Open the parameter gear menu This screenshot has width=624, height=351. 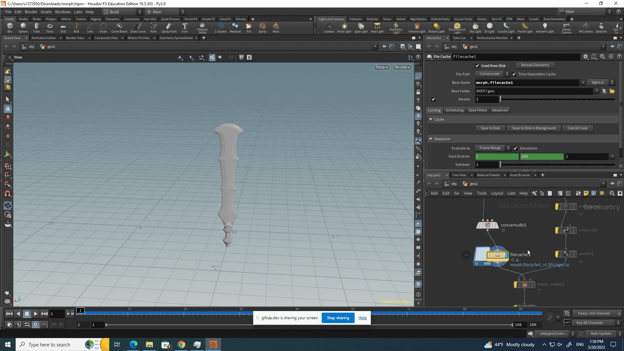(586, 57)
